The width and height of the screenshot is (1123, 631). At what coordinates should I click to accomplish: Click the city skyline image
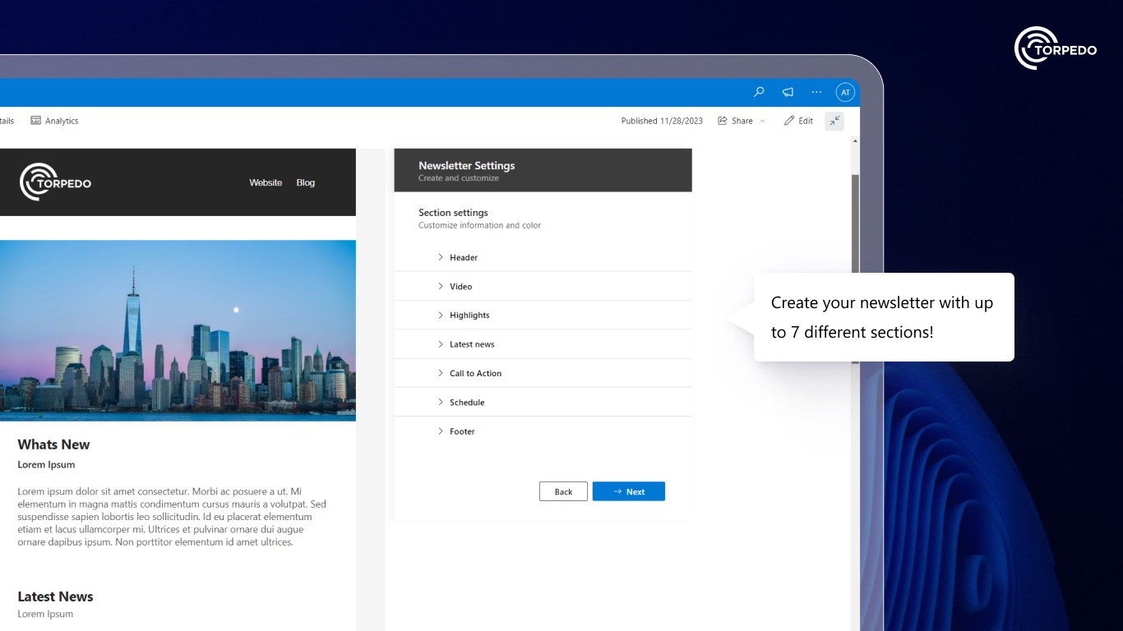click(x=178, y=330)
